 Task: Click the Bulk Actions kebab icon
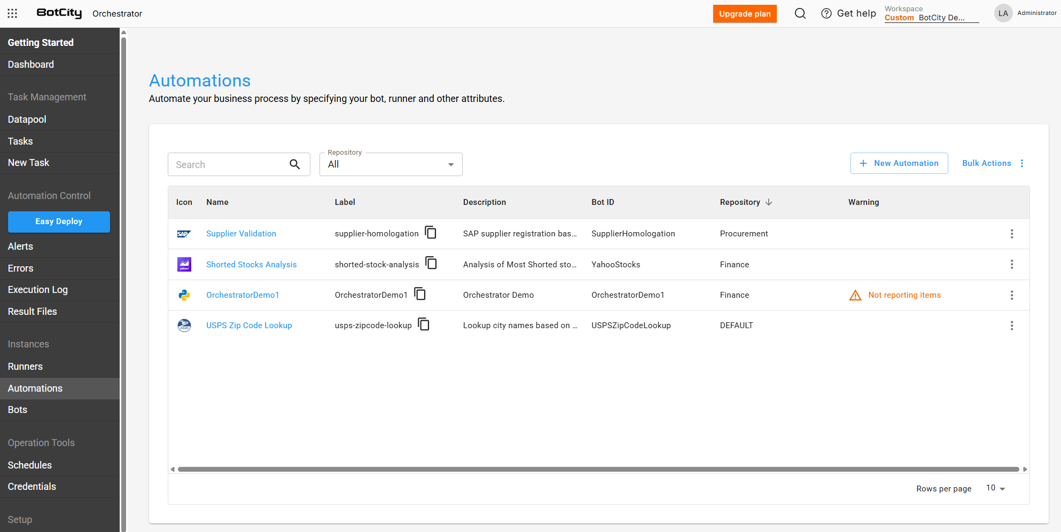click(1022, 163)
